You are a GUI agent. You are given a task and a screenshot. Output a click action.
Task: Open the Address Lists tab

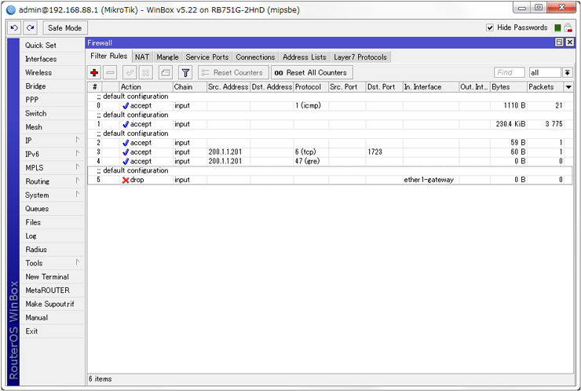304,57
